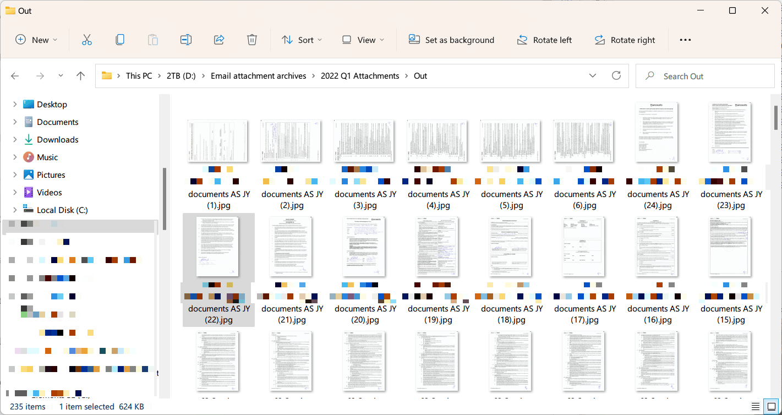Select thumbnail documents AS JY (2).jpg
782x415 pixels.
pos(291,141)
